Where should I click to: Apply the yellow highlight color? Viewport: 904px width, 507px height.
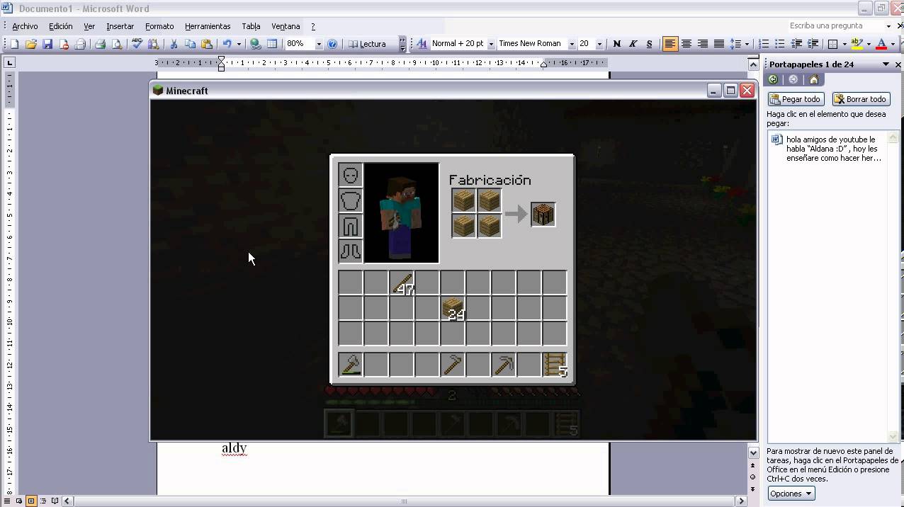click(857, 44)
